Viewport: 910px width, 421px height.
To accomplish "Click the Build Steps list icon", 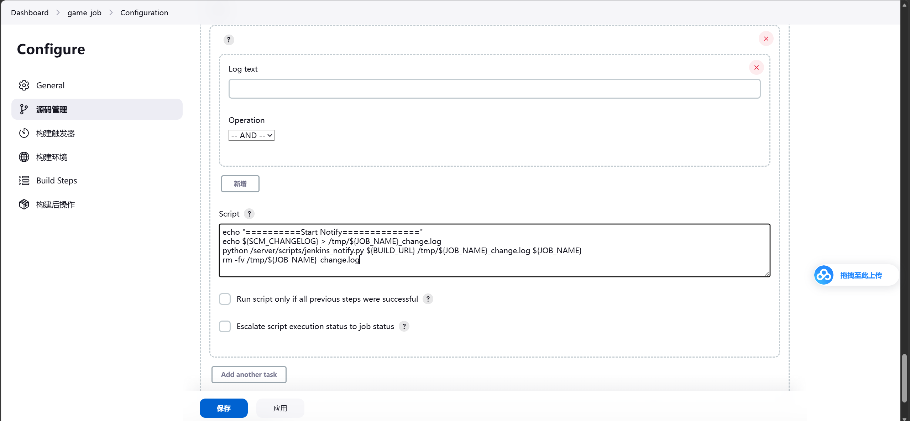I will click(24, 181).
